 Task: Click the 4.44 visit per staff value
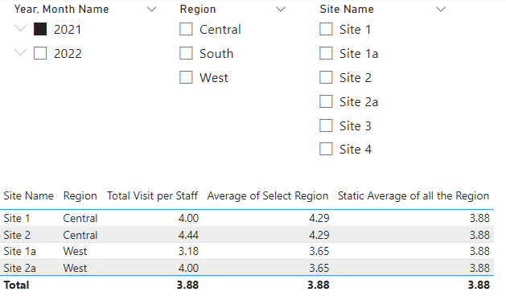click(x=188, y=235)
